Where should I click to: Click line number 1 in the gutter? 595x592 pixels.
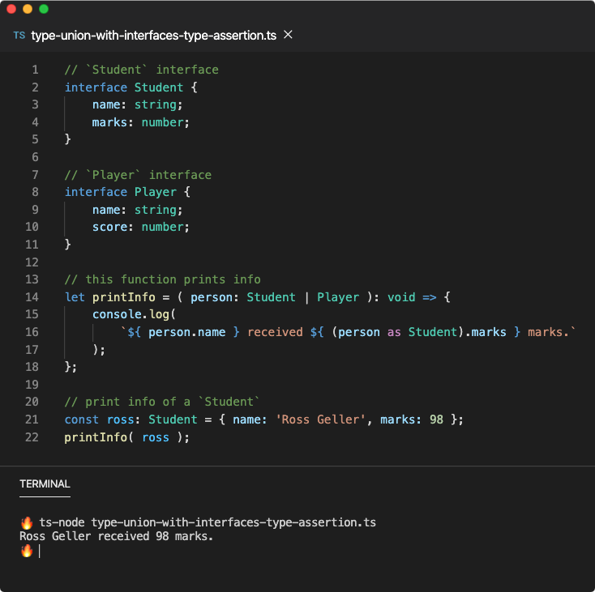click(36, 70)
